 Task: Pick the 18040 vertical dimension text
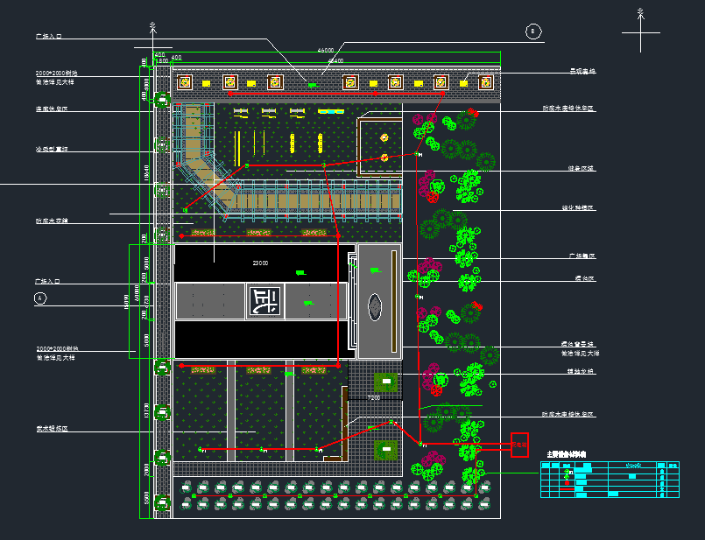(x=145, y=173)
